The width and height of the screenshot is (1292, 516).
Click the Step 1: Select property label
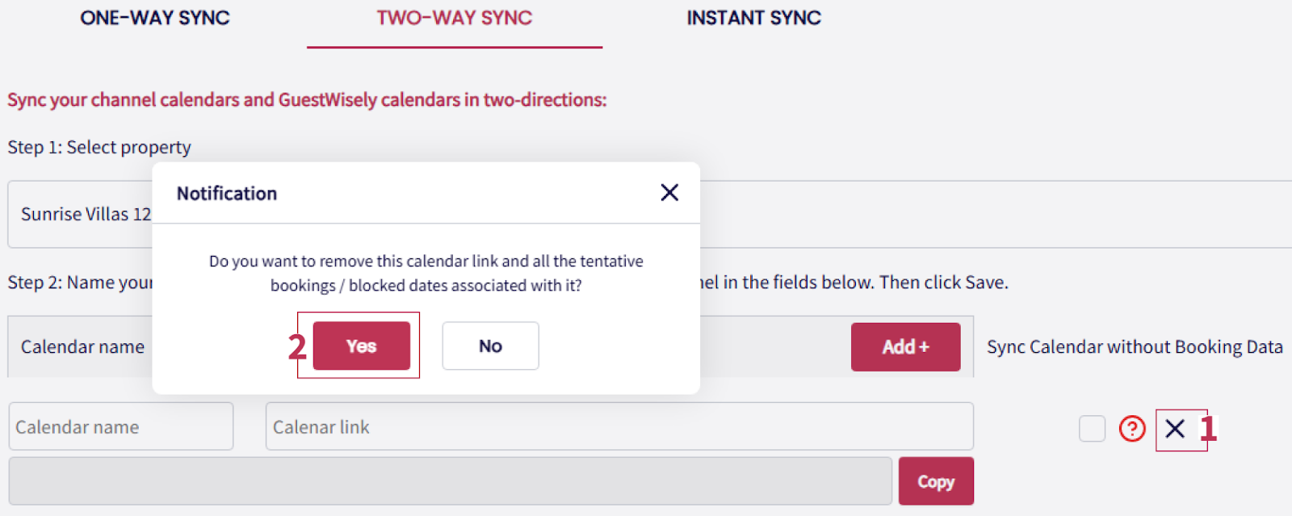pos(99,147)
